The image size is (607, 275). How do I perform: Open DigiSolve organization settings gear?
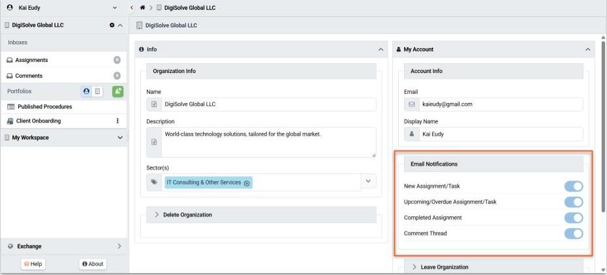click(x=112, y=25)
